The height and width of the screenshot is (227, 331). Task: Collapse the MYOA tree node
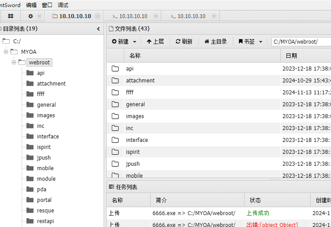click(x=6, y=52)
